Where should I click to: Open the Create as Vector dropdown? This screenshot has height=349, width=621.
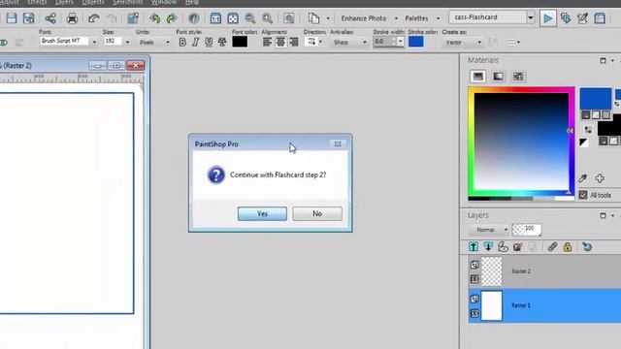(x=479, y=42)
